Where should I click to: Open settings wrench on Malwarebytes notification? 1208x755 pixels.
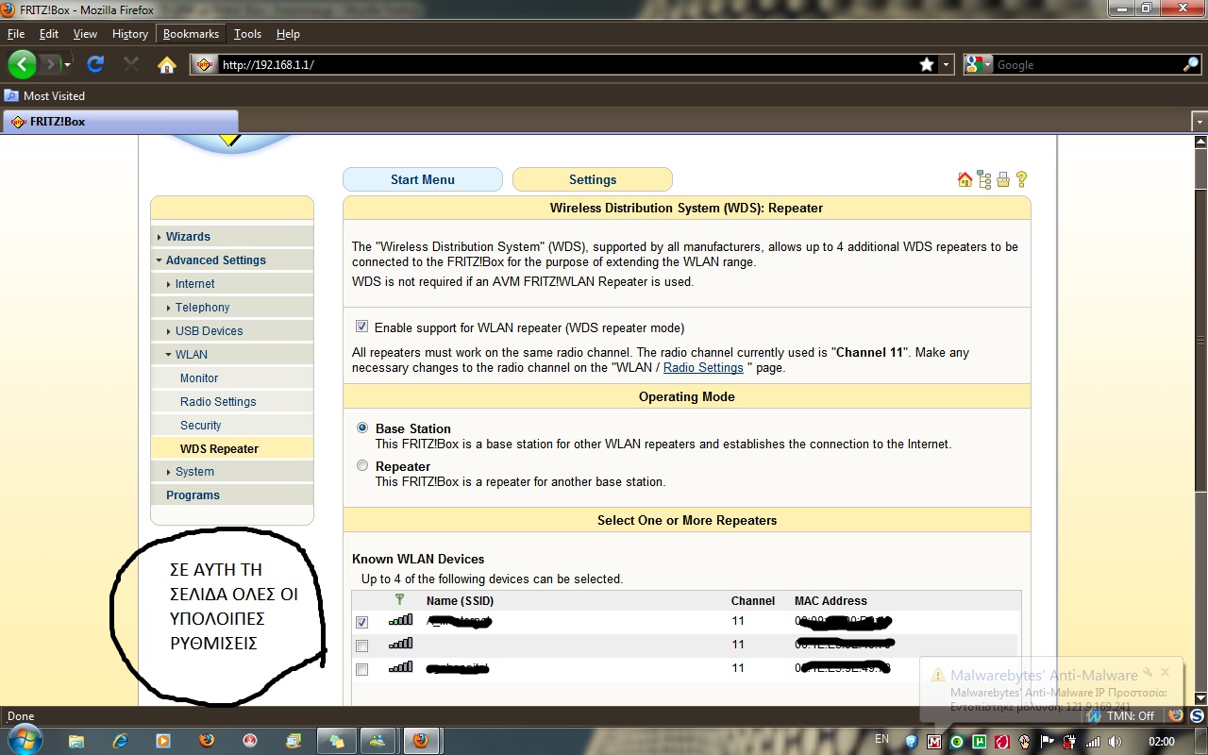[x=1146, y=672]
